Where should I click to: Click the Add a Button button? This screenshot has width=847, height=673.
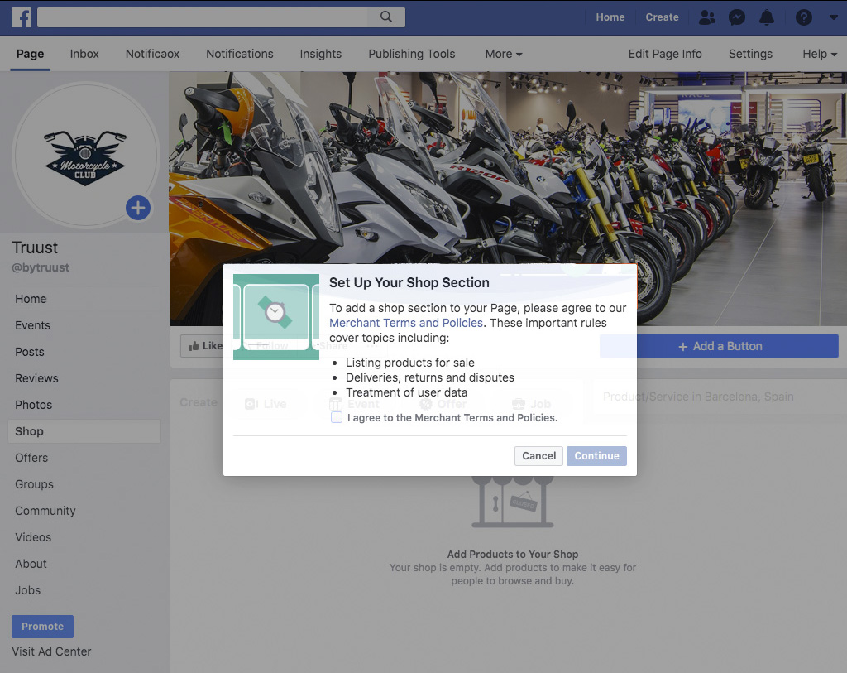[x=720, y=346]
